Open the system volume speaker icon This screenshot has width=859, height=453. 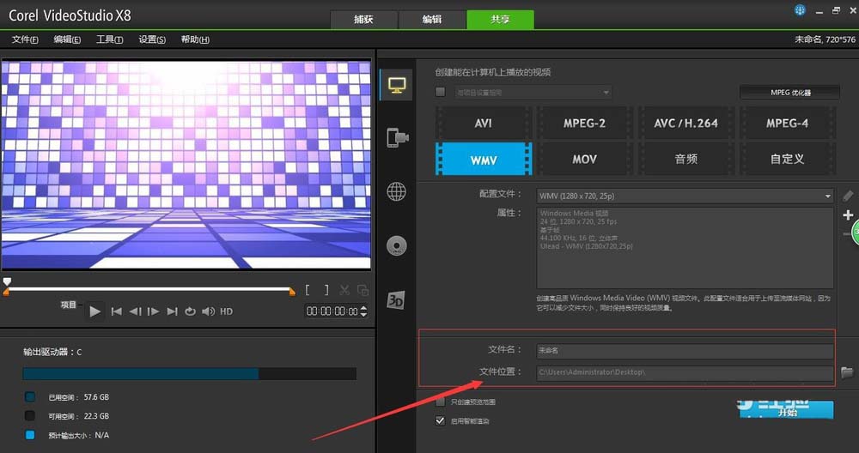point(208,311)
